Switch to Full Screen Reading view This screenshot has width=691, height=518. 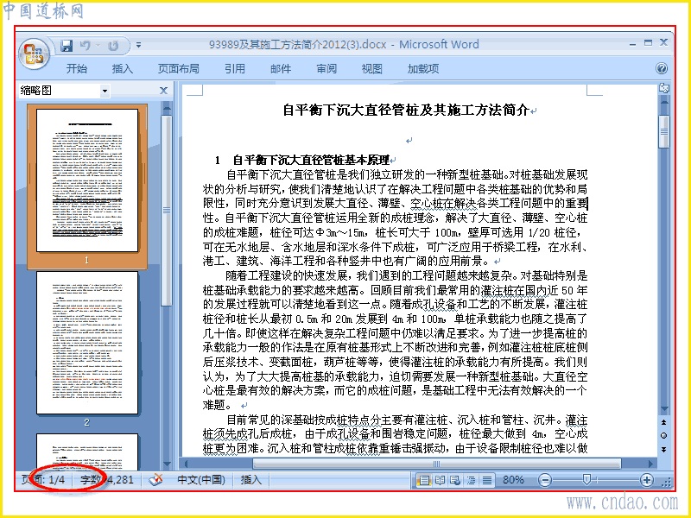(440, 480)
